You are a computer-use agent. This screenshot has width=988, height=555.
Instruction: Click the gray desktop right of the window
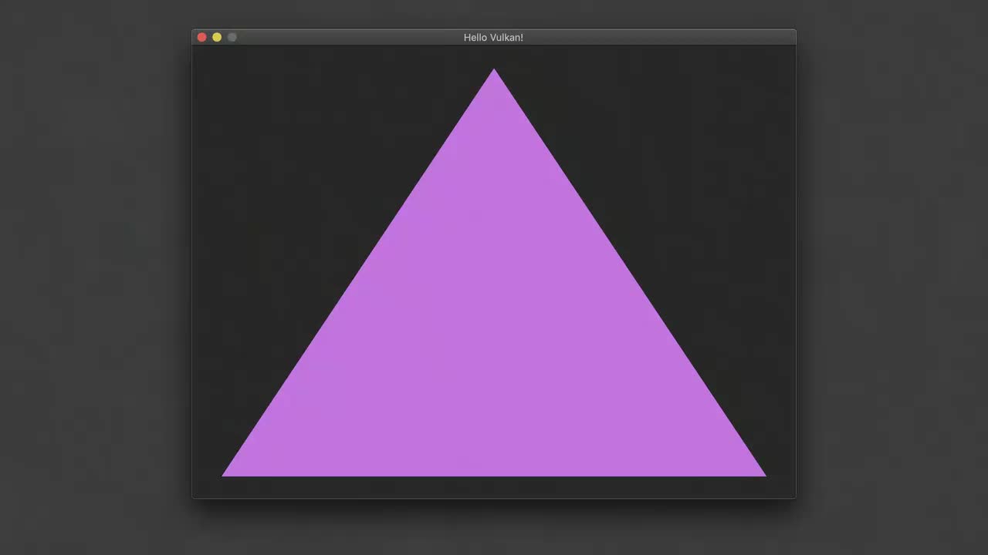pos(892,277)
